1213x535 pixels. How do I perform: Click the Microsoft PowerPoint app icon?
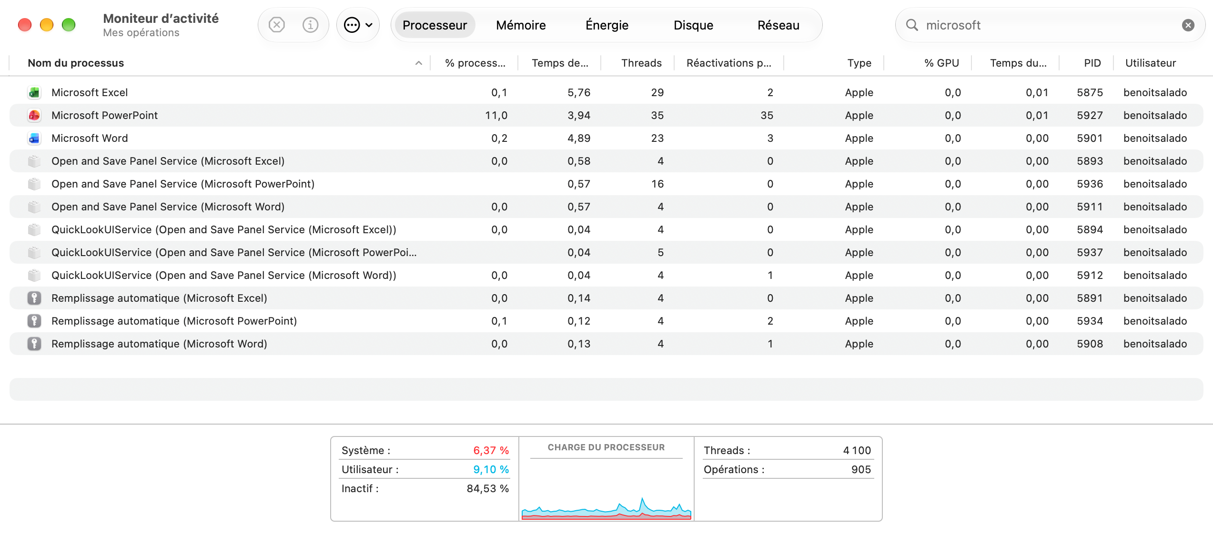[x=34, y=115]
